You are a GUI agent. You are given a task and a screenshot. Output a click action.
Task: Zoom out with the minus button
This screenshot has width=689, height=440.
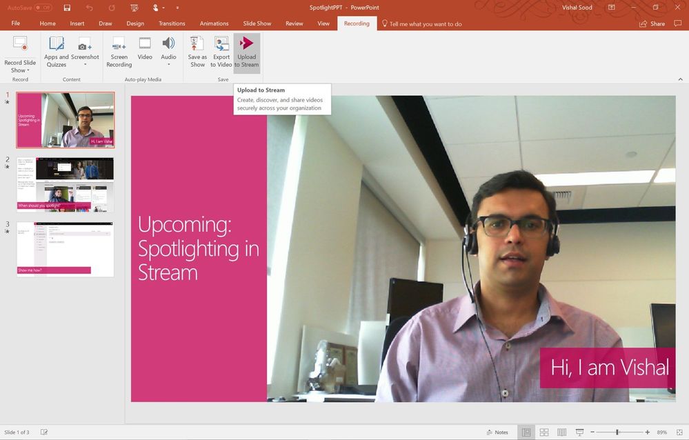[592, 432]
